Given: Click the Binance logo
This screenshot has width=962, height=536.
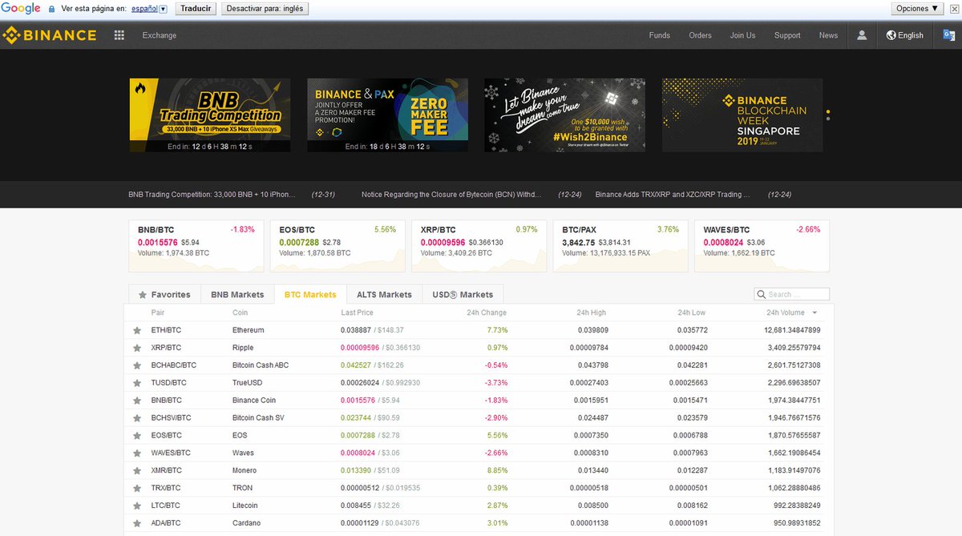Looking at the screenshot, I should click(x=49, y=35).
